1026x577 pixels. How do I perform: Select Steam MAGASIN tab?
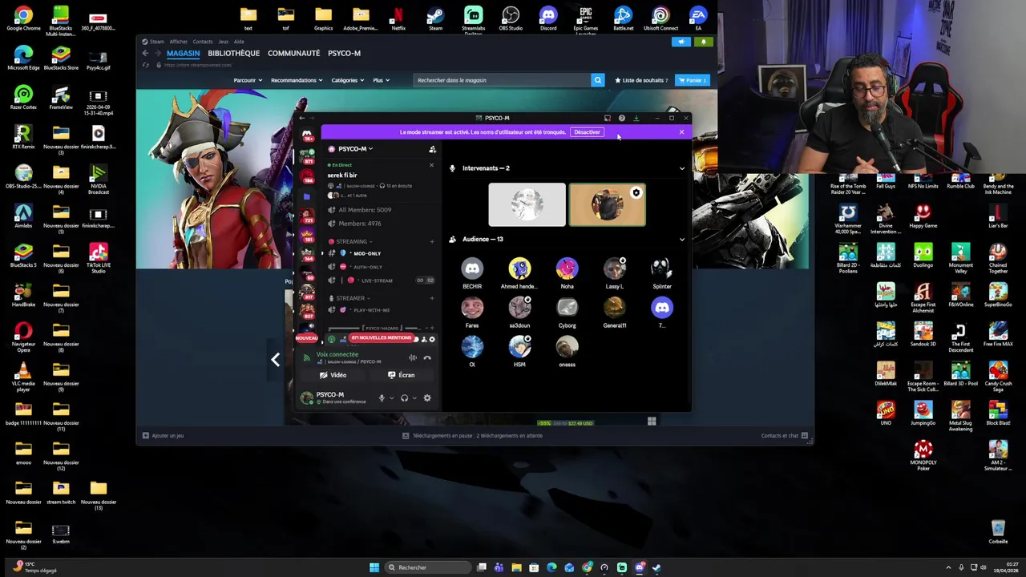(183, 54)
